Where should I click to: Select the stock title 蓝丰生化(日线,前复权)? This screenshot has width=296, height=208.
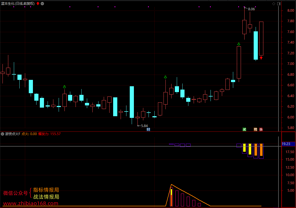pyautogui.click(x=18, y=4)
